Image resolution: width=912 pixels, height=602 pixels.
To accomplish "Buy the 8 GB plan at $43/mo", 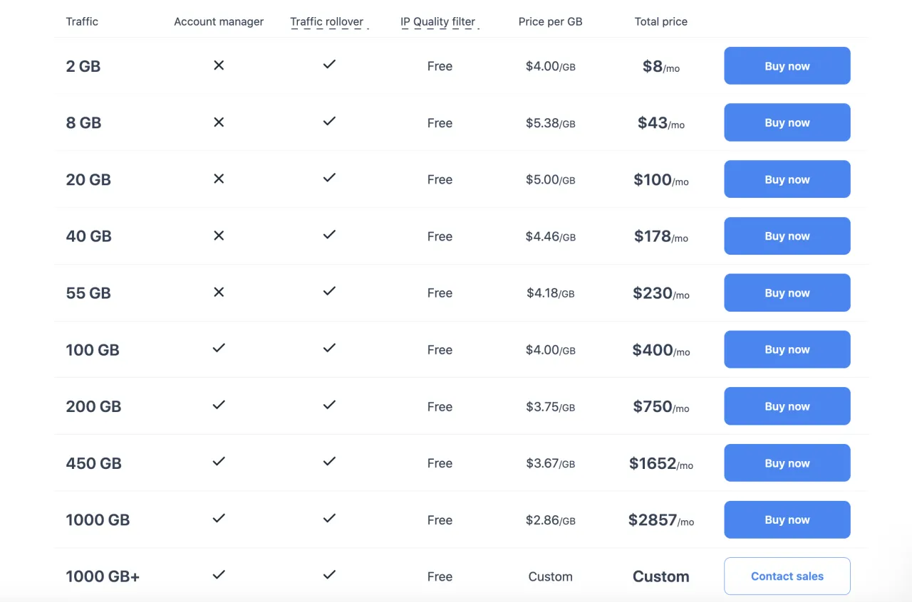I will click(787, 122).
